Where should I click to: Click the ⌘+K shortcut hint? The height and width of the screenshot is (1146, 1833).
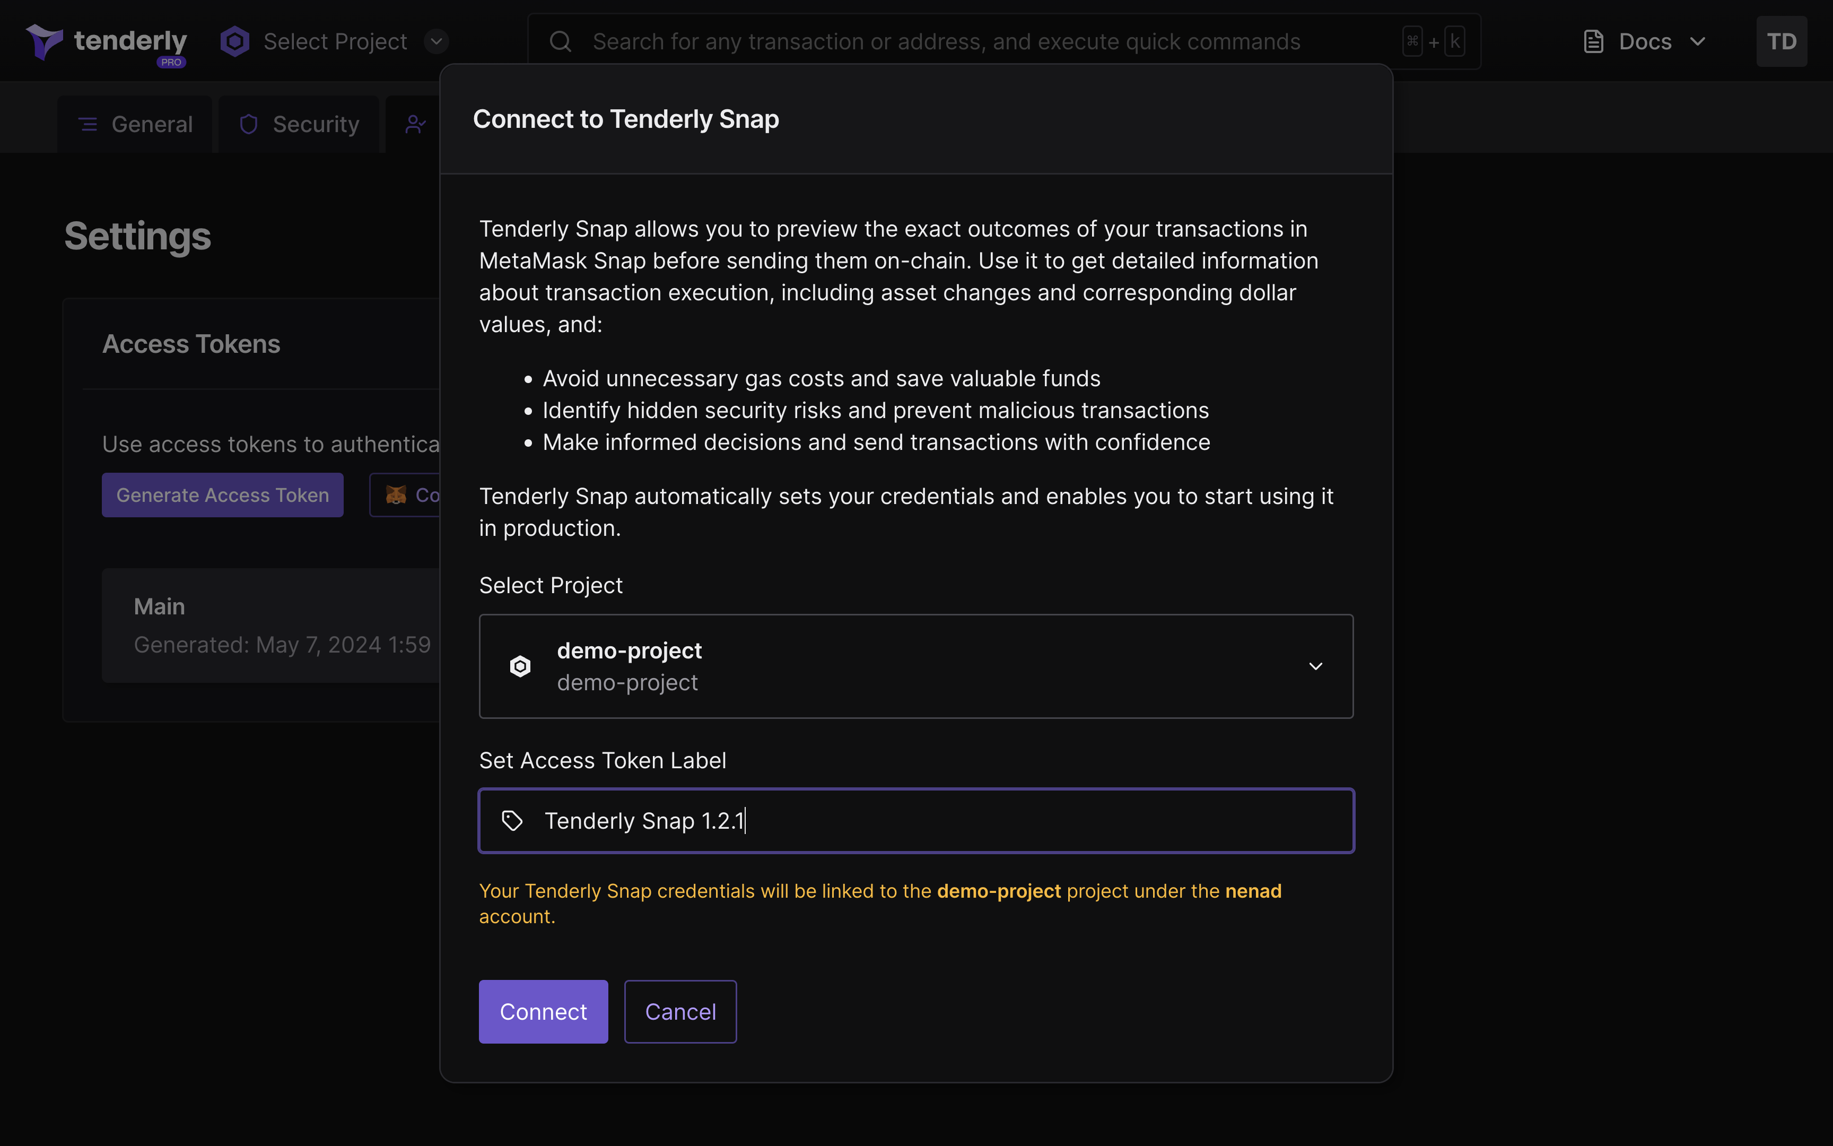tap(1433, 42)
